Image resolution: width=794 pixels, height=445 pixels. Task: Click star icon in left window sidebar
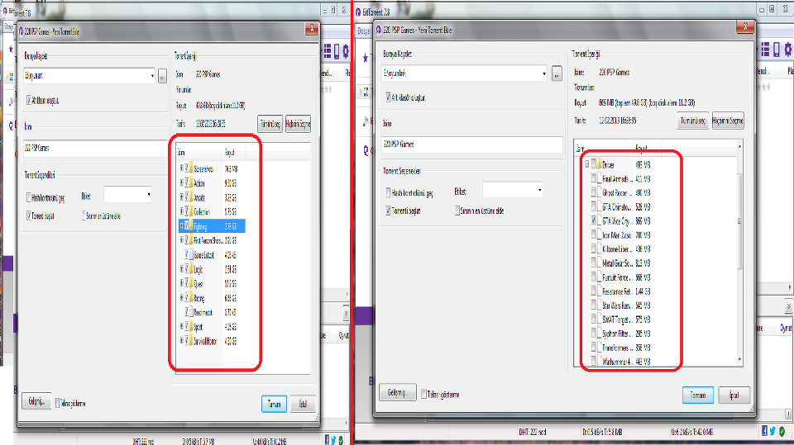click(11, 50)
